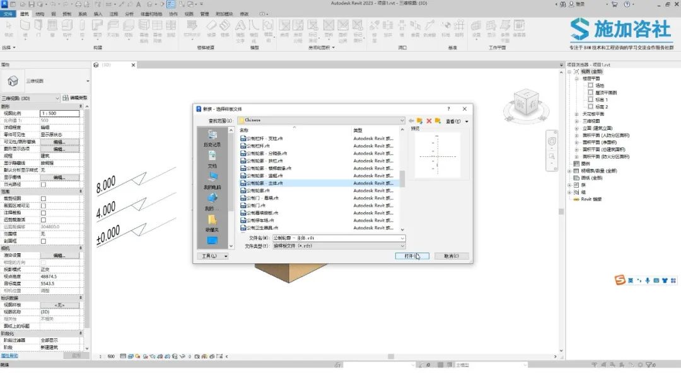Click the Autodesk account user icon in the title bar
This screenshot has width=681, height=383.
(571, 4)
